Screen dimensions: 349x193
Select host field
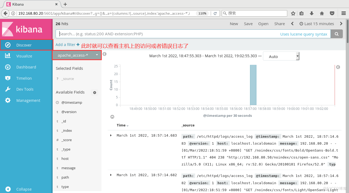click(x=65, y=159)
